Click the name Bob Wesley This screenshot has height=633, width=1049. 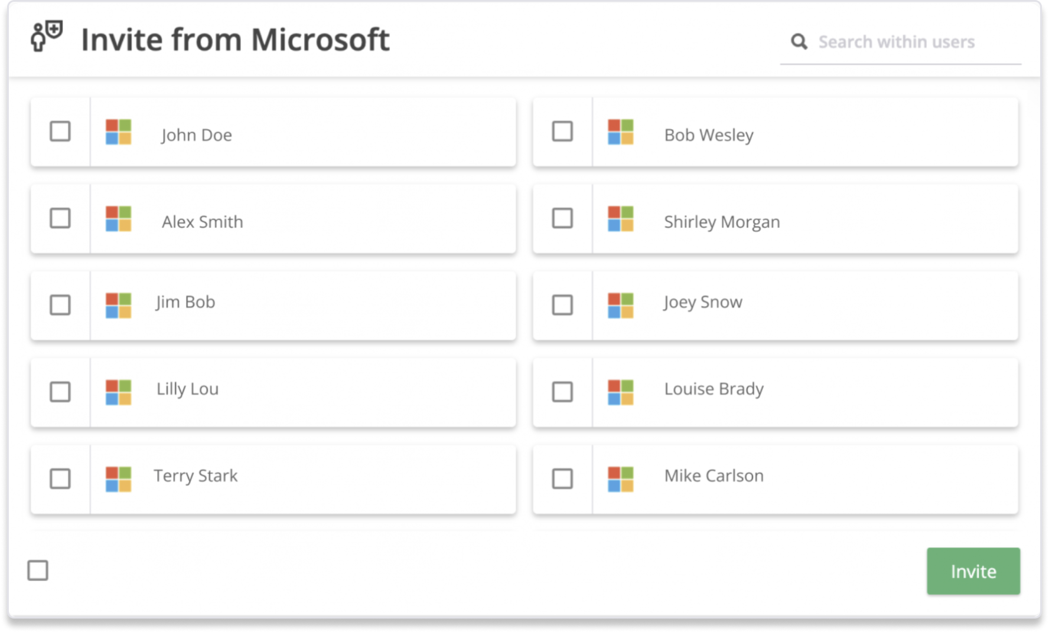(x=709, y=135)
